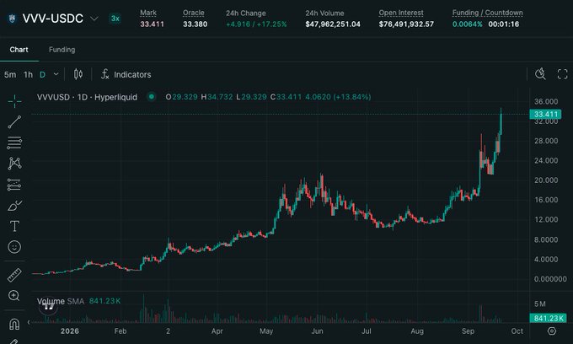573x344 pixels.
Task: Switch to the Funding tab
Action: pos(62,50)
